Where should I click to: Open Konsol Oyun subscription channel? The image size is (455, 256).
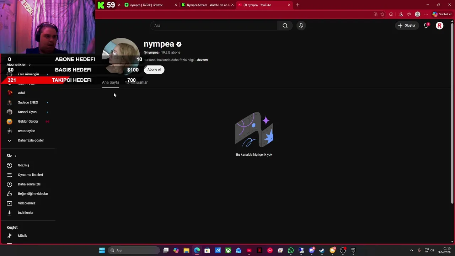click(28, 112)
